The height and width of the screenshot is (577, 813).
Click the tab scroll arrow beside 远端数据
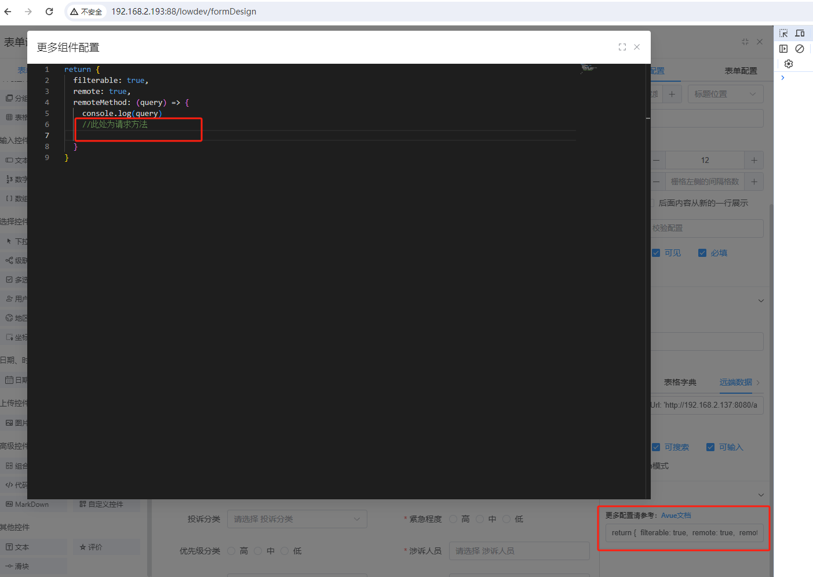[x=758, y=383]
